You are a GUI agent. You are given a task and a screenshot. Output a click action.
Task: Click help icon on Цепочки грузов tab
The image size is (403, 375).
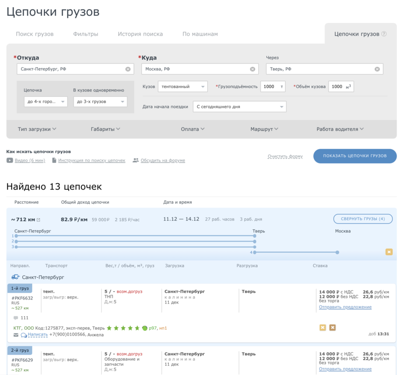point(384,34)
